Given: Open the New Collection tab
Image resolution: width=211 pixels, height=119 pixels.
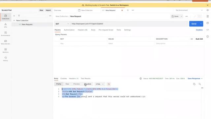Looking at the screenshot, I should 85,10.
